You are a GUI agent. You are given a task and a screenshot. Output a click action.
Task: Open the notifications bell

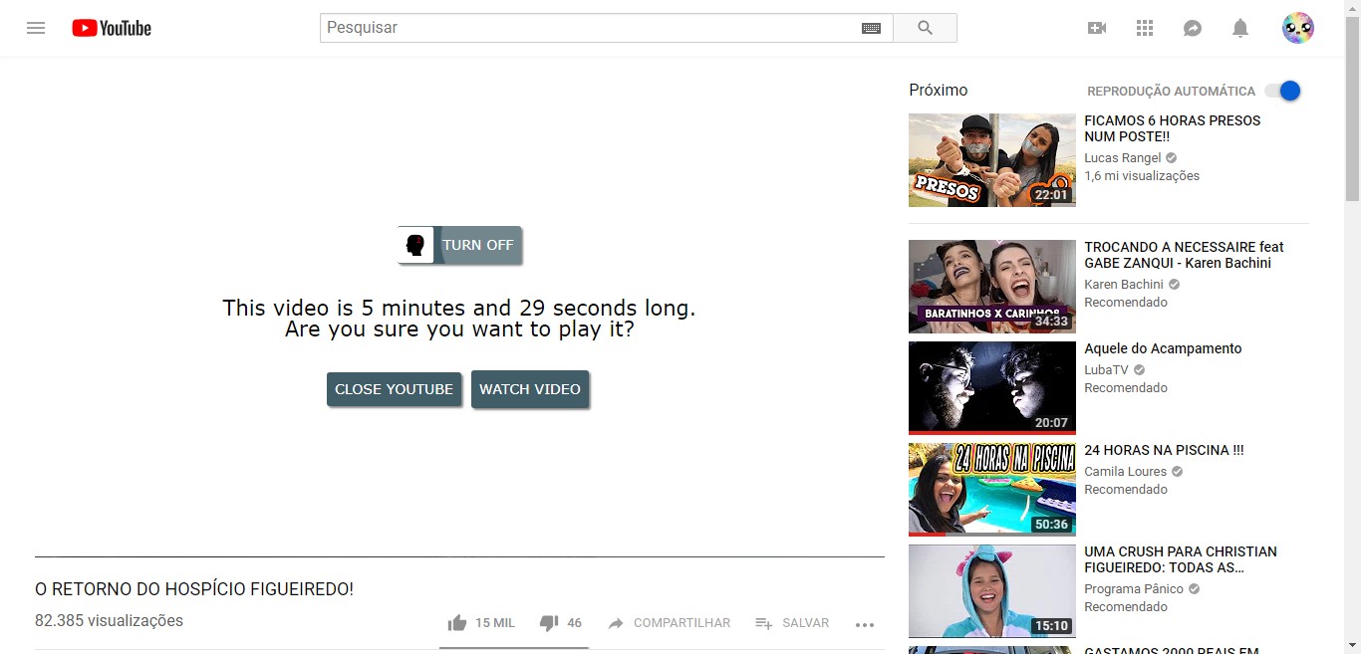click(x=1240, y=28)
